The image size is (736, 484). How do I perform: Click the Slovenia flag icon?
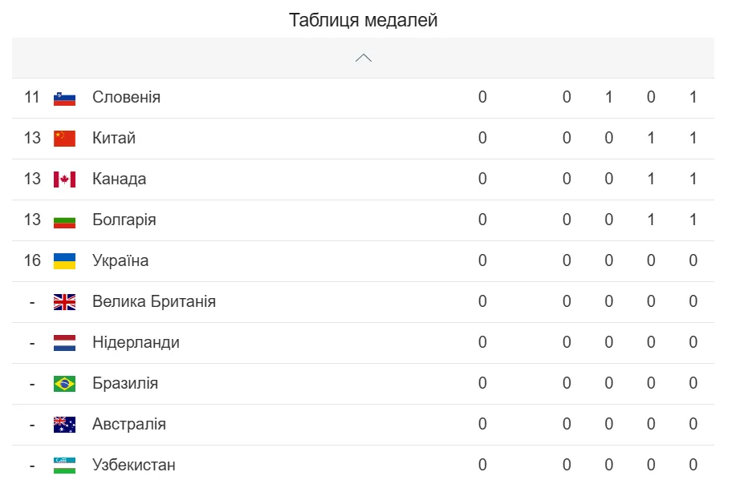coord(64,98)
